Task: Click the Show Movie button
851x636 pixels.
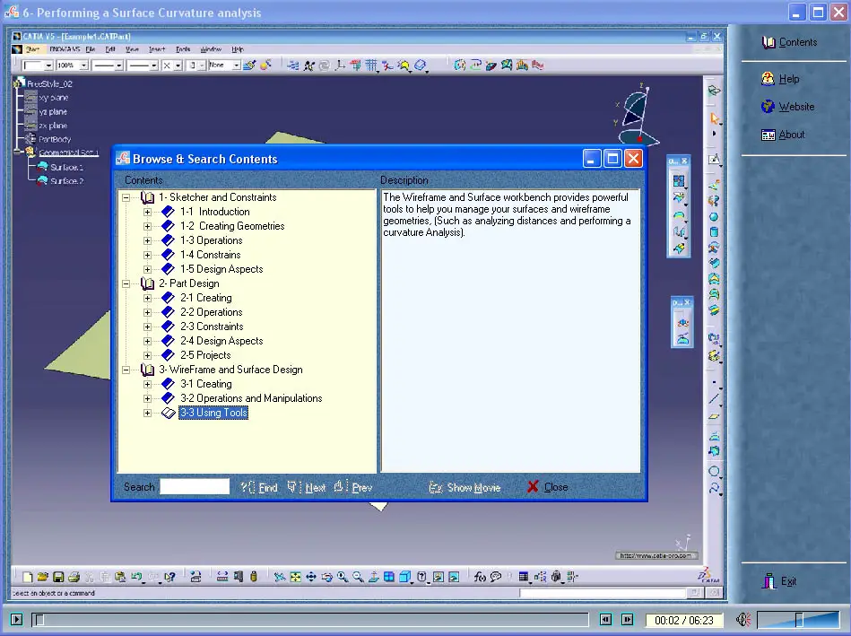Action: click(465, 487)
